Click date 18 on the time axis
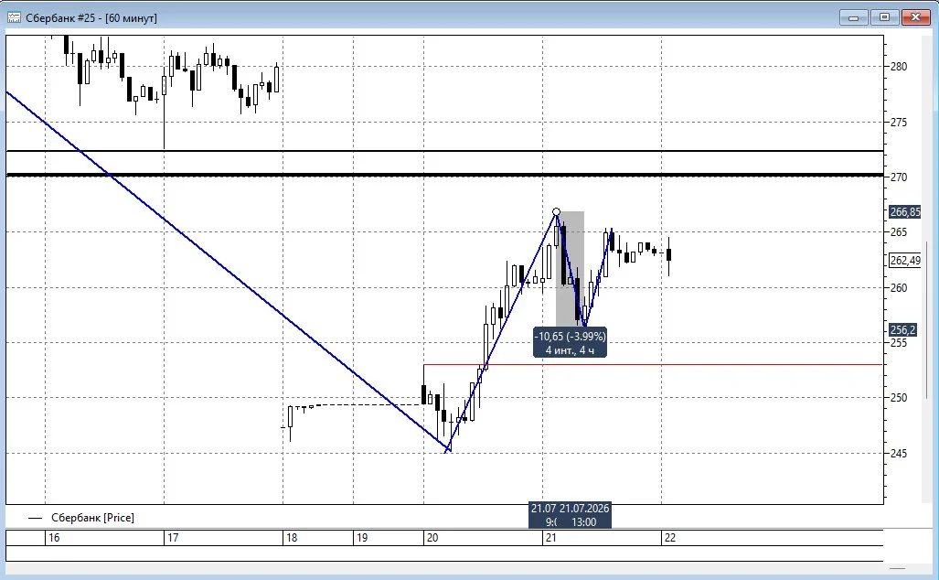Viewport: 939px width, 580px height. 292,538
